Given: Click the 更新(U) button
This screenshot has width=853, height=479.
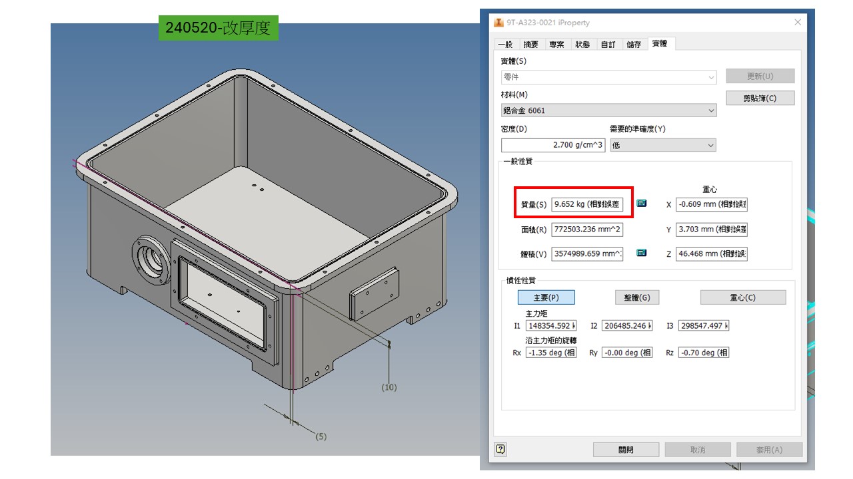Looking at the screenshot, I should (760, 77).
